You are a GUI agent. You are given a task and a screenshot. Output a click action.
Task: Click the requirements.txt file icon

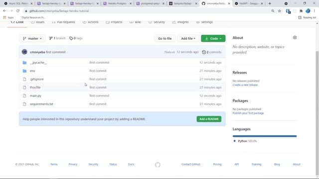(x=24, y=104)
